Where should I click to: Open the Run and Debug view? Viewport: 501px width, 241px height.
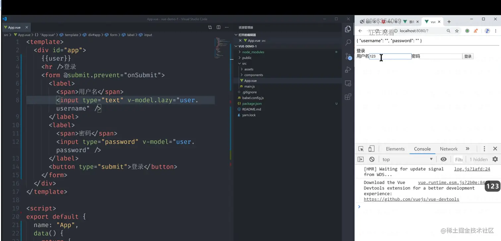coord(348,70)
